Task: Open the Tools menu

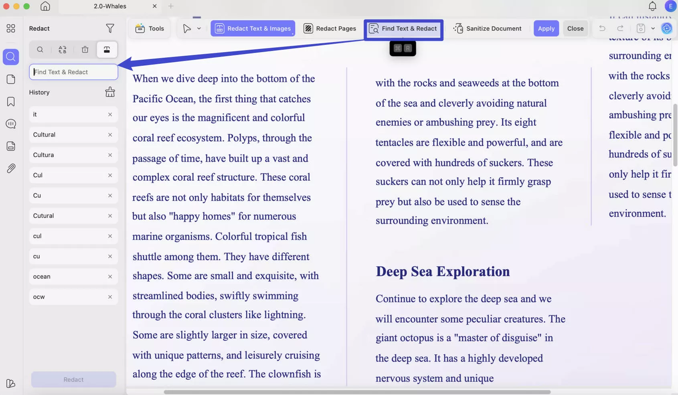Action: [x=149, y=28]
